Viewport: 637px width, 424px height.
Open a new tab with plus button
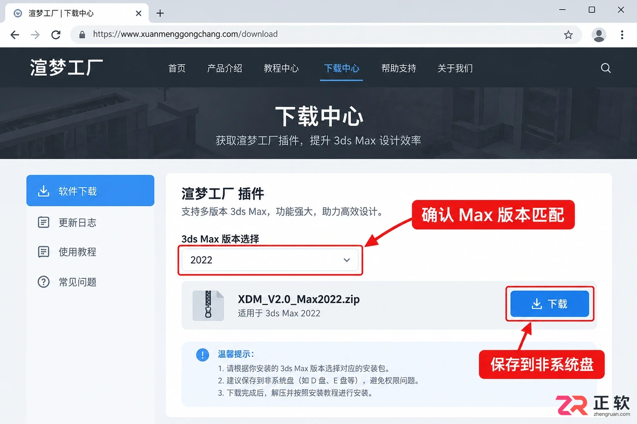click(x=160, y=13)
